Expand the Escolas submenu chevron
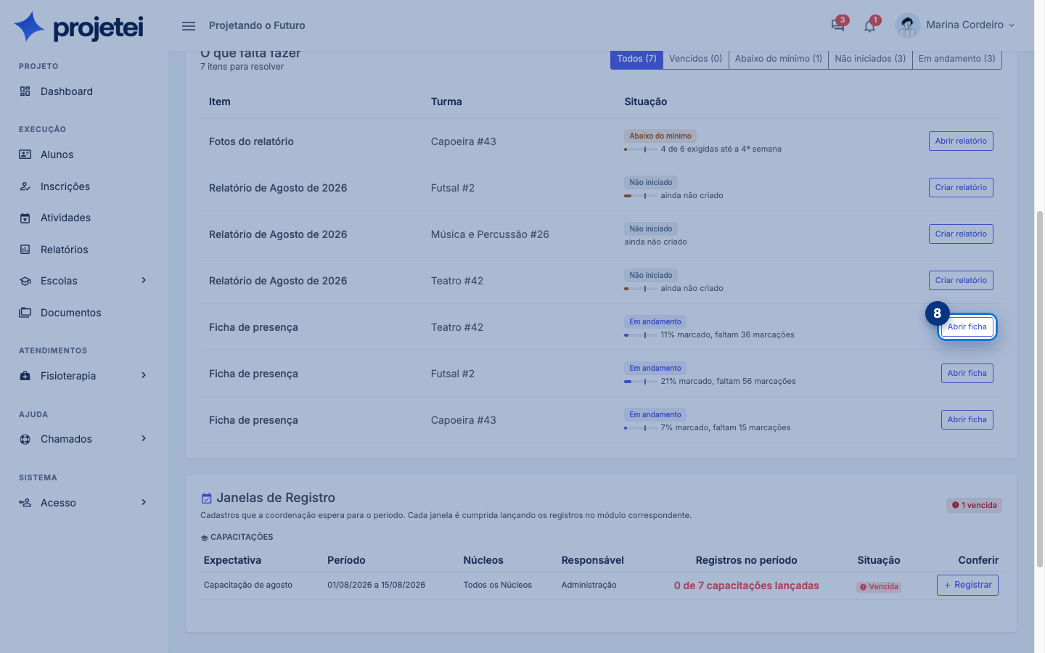This screenshot has height=653, width=1045. tap(144, 280)
